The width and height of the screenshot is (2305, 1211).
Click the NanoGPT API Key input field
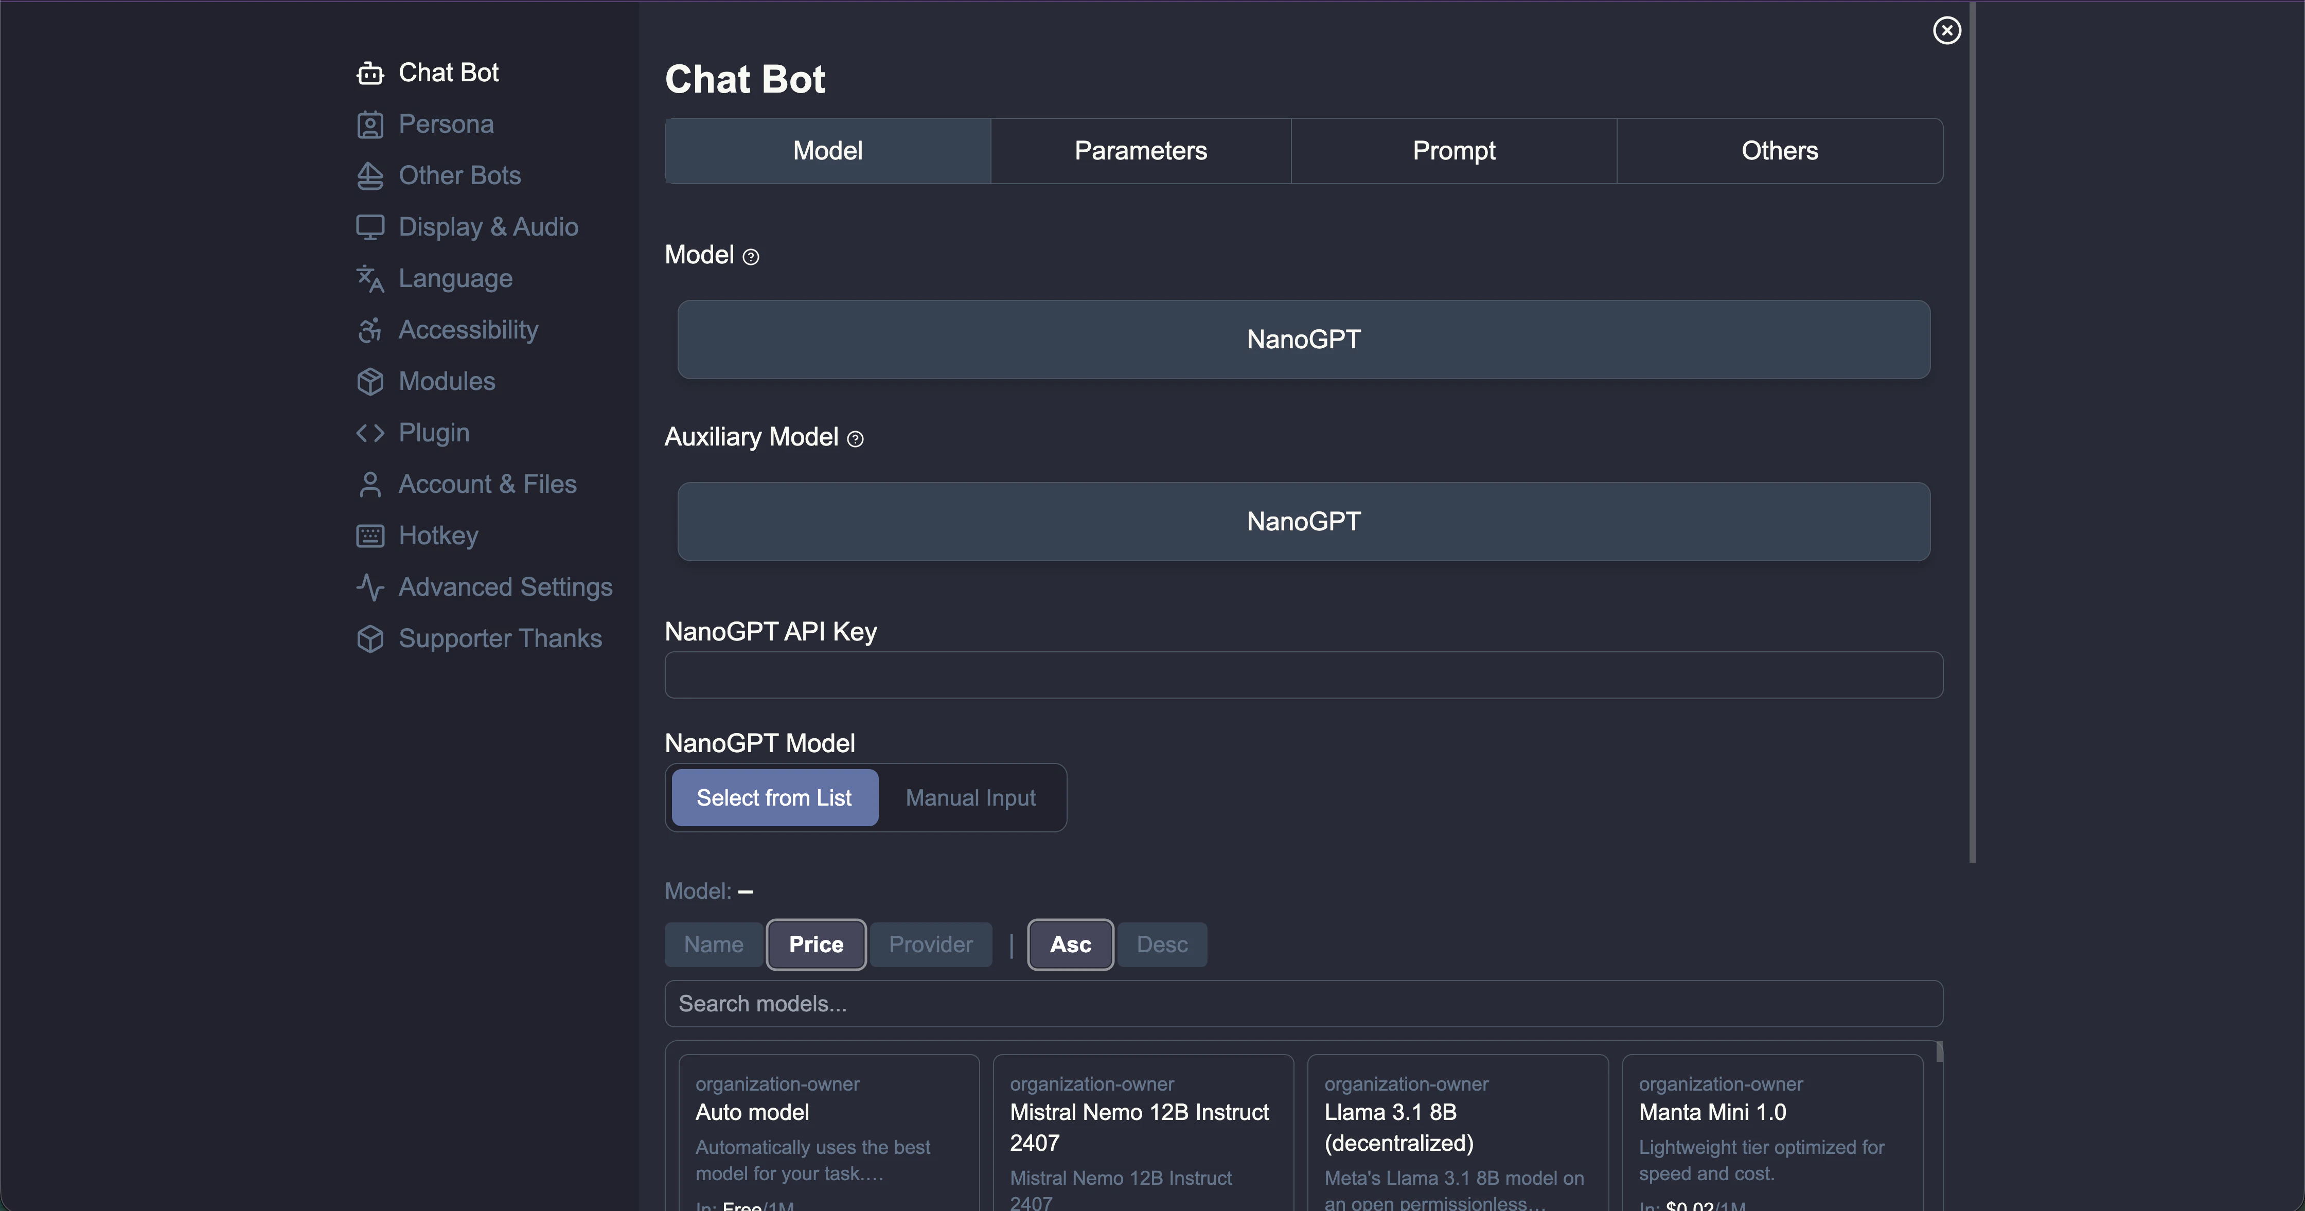tap(1303, 675)
